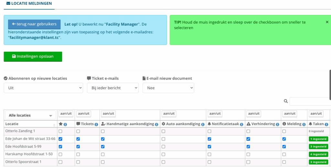The height and width of the screenshot is (167, 331).
Task: Click the magnifier search icon above table
Action: click(x=286, y=101)
